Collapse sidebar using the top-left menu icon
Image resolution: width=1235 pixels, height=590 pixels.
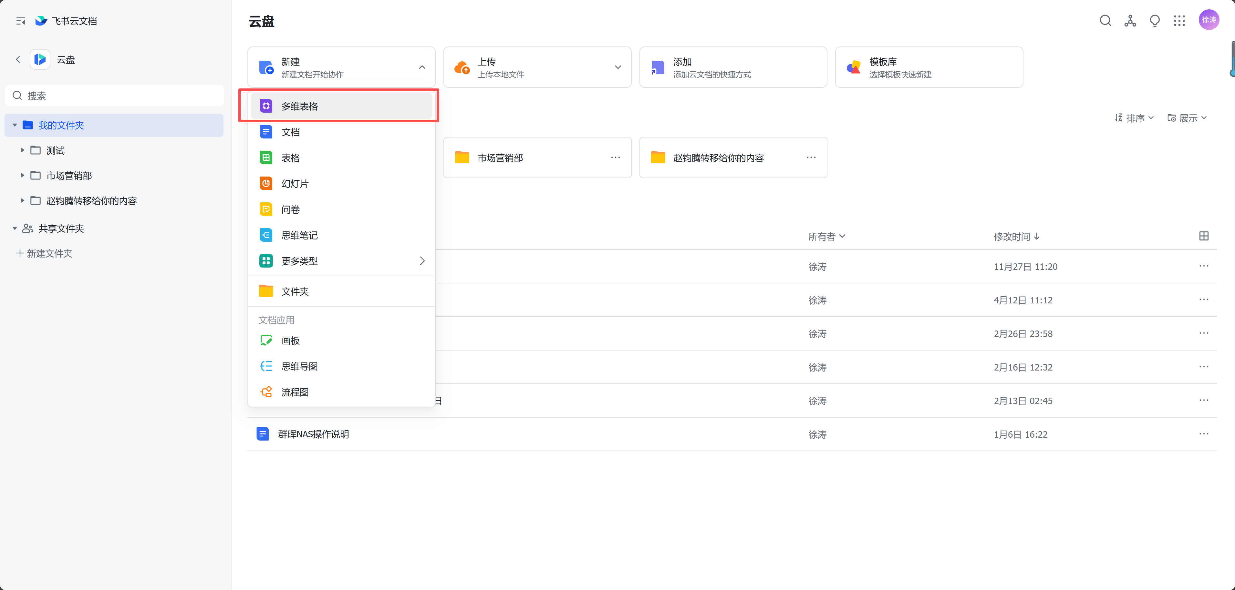pyautogui.click(x=20, y=21)
